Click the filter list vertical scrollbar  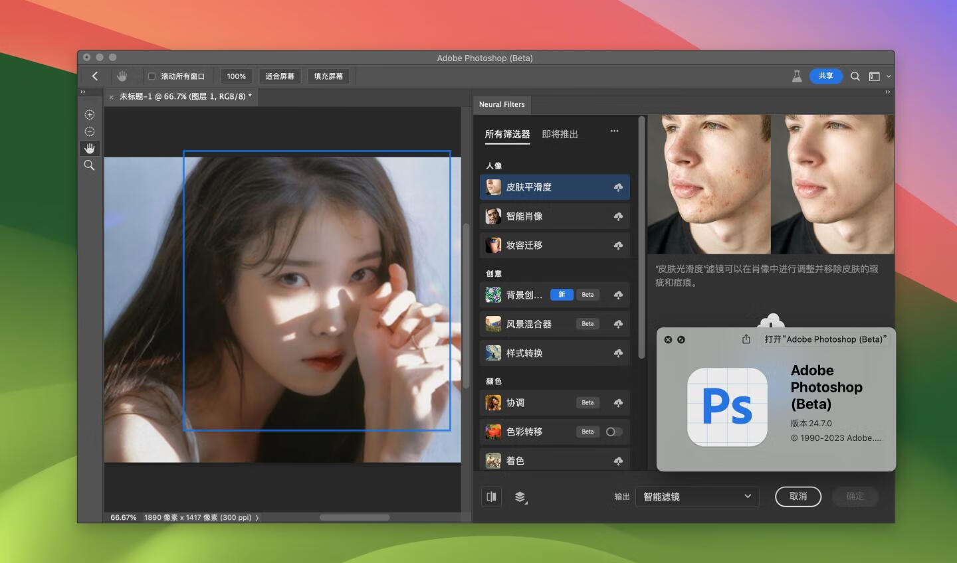click(x=641, y=238)
